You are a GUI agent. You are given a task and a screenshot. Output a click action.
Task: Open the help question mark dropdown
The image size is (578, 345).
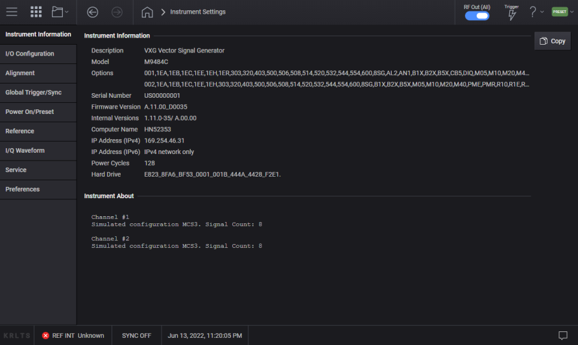[x=536, y=12]
